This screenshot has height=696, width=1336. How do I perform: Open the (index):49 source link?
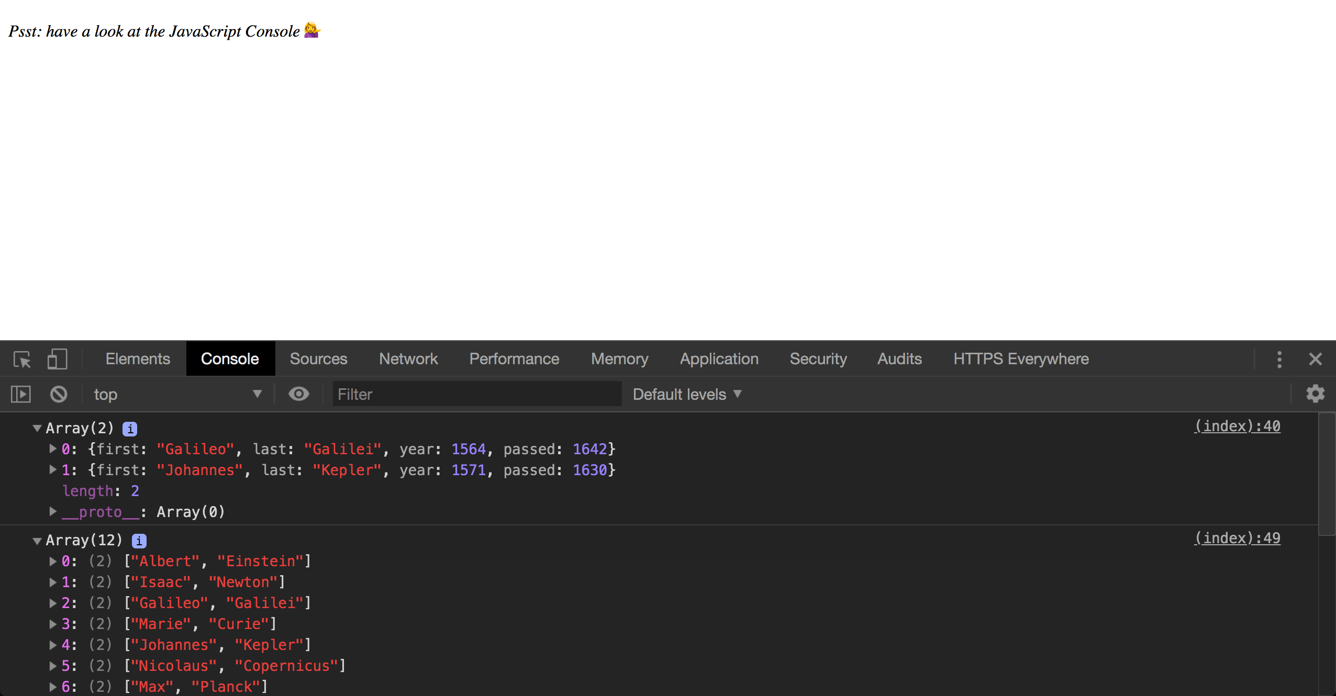1237,538
